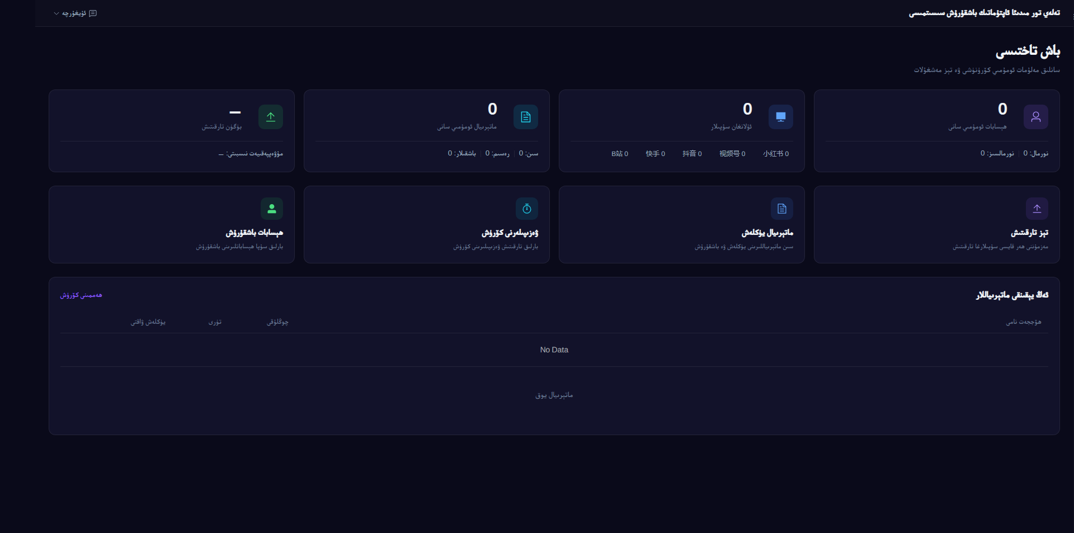Click the چوڭلۇقى size column header
This screenshot has height=533, width=1074.
coord(277,322)
